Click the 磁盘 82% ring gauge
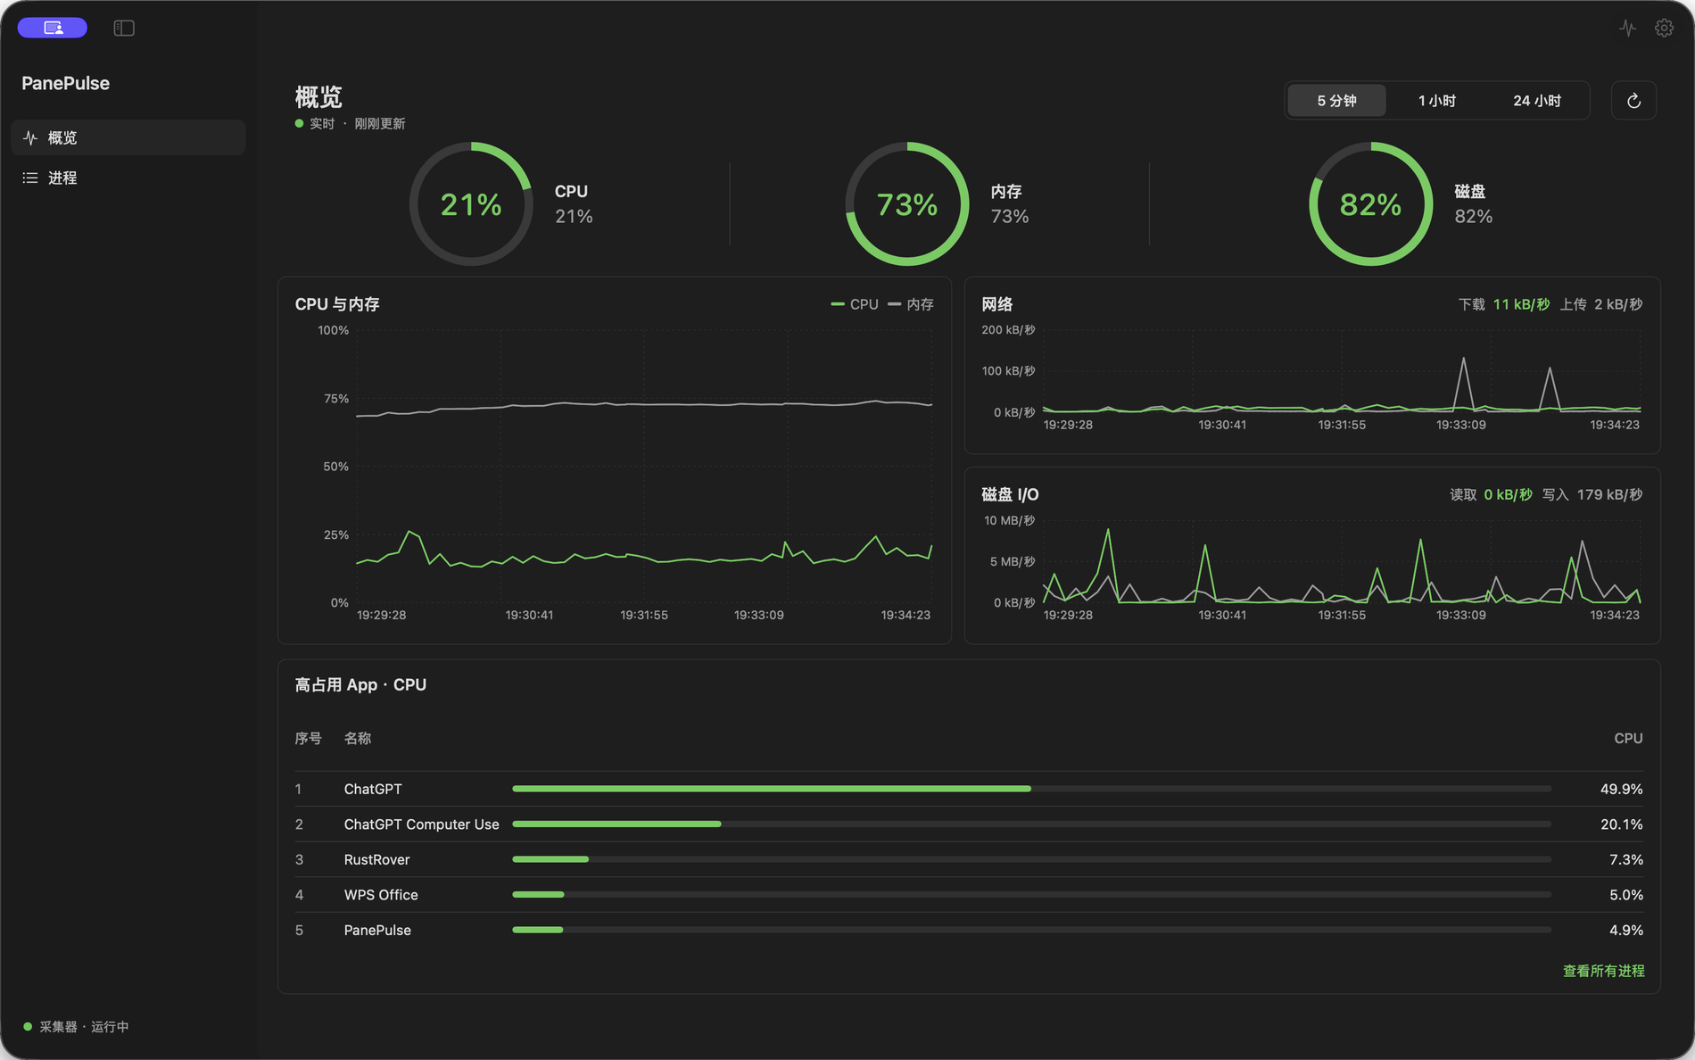Image resolution: width=1695 pixels, height=1060 pixels. [1370, 203]
